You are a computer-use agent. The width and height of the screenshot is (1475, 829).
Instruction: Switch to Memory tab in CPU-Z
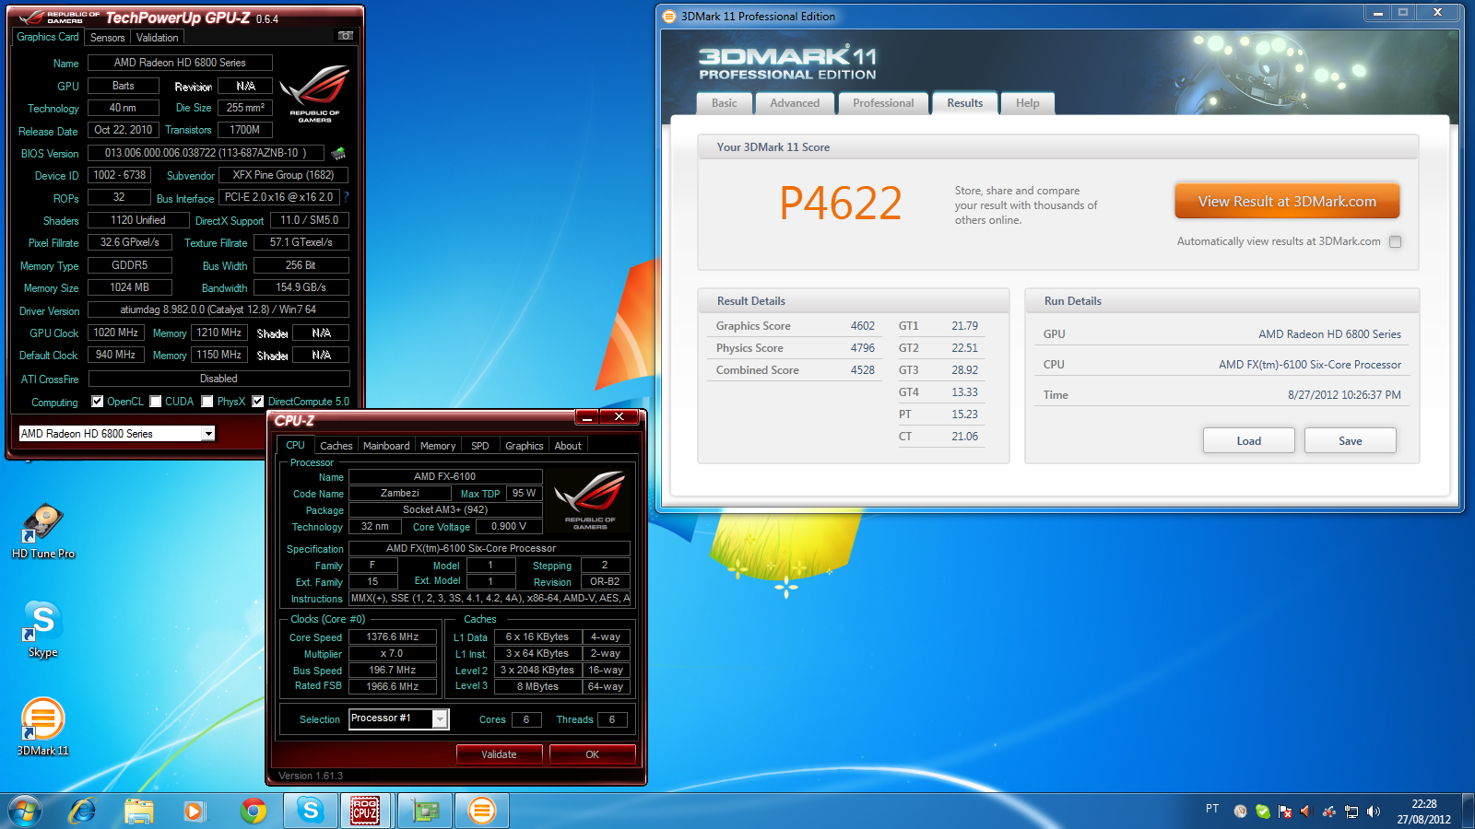click(x=438, y=446)
